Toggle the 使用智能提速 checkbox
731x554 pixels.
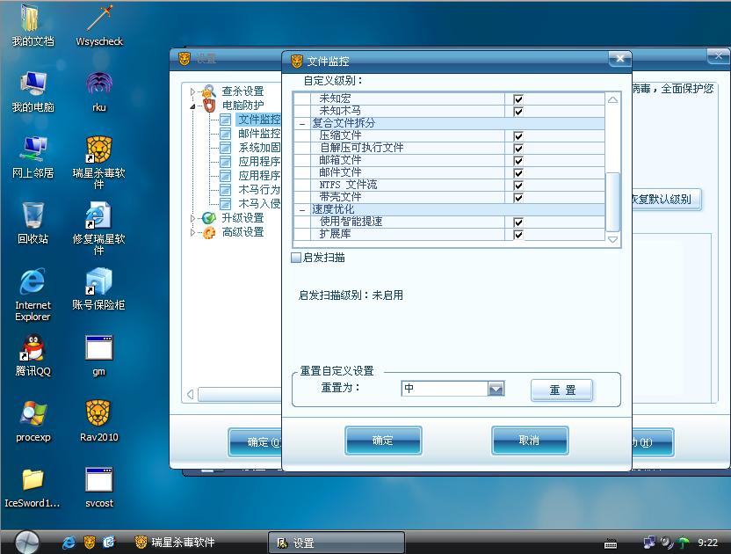click(x=518, y=222)
